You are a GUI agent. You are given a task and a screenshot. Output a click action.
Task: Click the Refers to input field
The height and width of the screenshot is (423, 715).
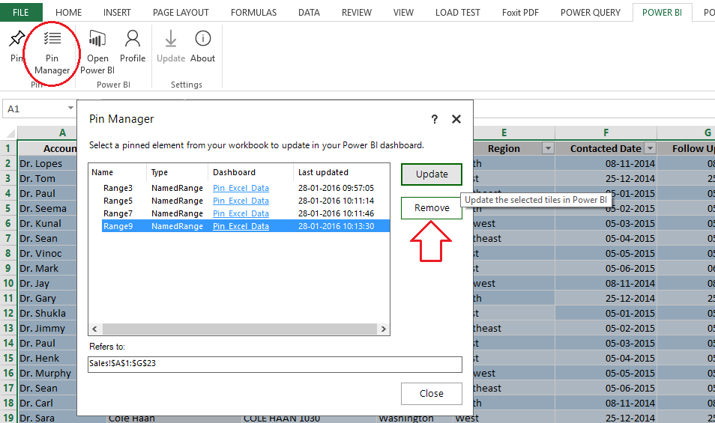click(x=275, y=364)
